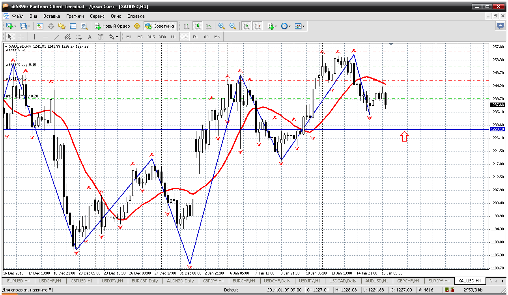
Task: Select the blue horizontal line label 1229.10
Action: pyautogui.click(x=497, y=129)
